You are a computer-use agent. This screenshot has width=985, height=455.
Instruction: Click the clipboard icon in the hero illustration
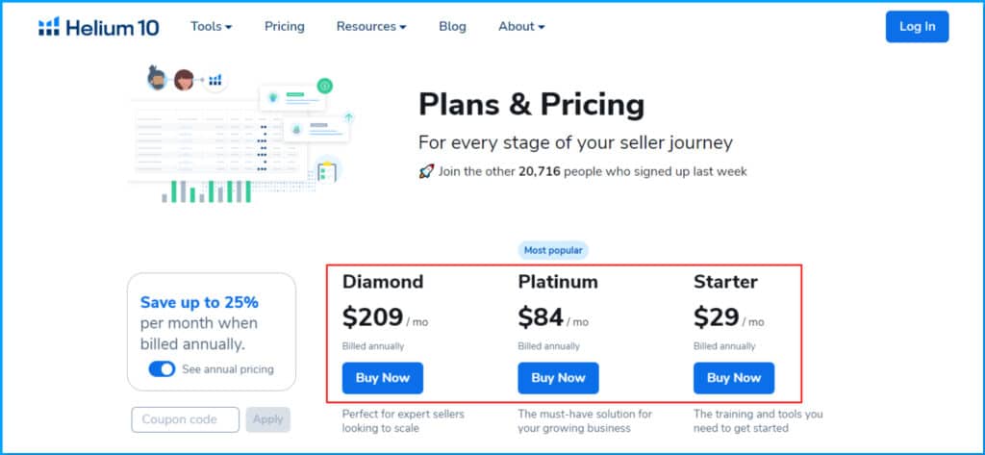click(327, 171)
